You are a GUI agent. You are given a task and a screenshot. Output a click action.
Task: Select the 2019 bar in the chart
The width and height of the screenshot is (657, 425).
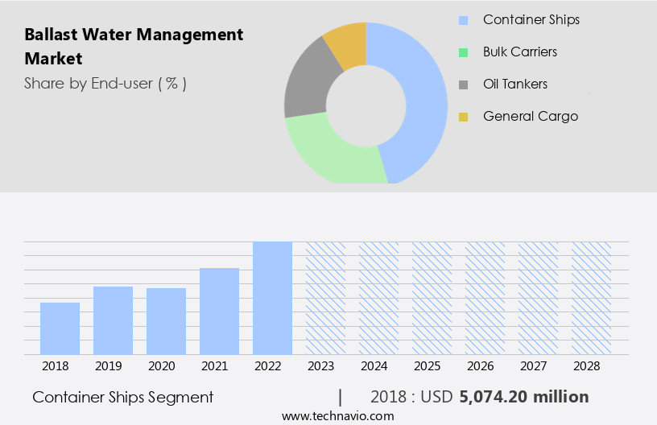pos(113,320)
